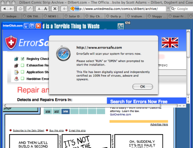Stop loading with the X toolbar button
The width and height of the screenshot is (193, 148).
point(55,9)
